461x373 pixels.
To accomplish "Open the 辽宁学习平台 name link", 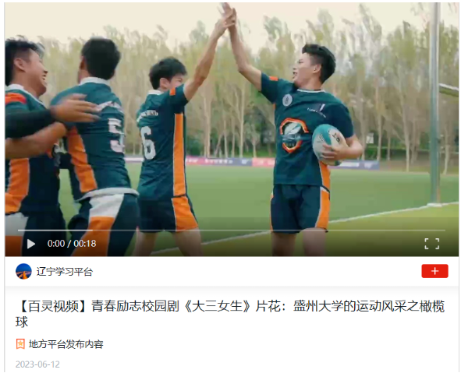I will pos(65,272).
